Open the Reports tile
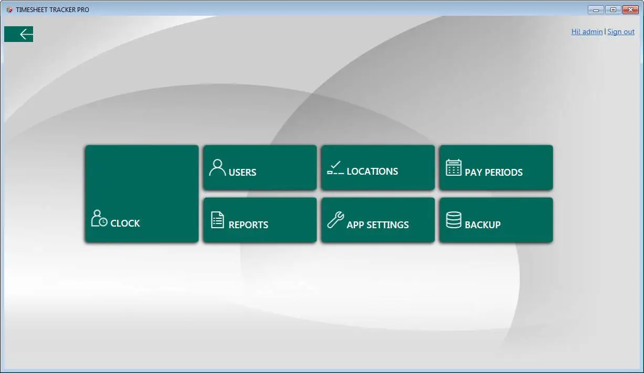This screenshot has height=373, width=644. click(x=259, y=220)
